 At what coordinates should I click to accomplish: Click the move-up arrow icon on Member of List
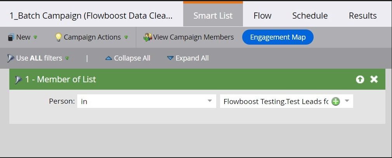tap(360, 80)
